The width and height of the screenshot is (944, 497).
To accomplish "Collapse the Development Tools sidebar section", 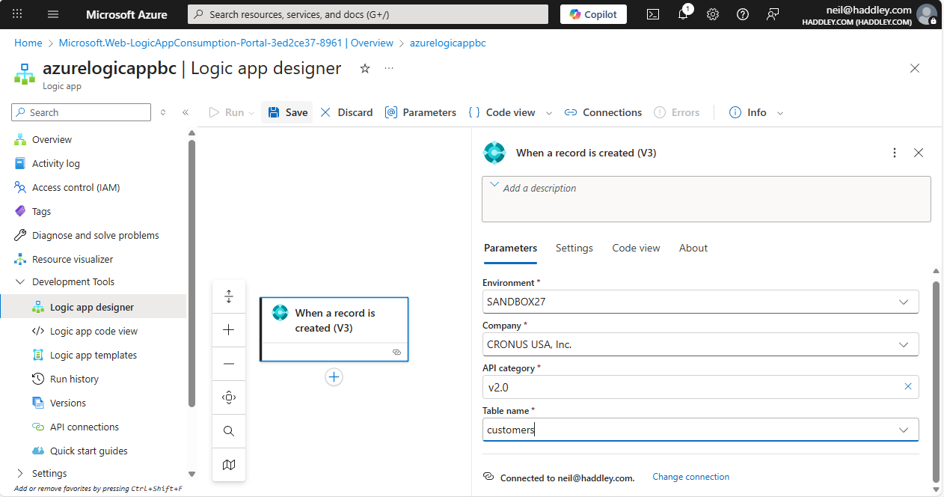I will tap(19, 282).
